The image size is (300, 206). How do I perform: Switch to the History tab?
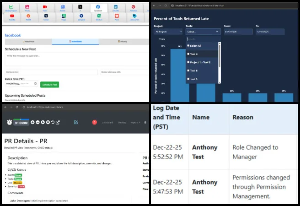tap(123, 42)
